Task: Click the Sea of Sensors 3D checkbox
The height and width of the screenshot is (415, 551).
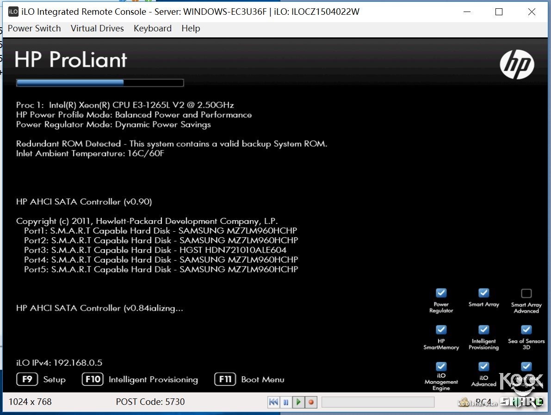Action: tap(526, 330)
